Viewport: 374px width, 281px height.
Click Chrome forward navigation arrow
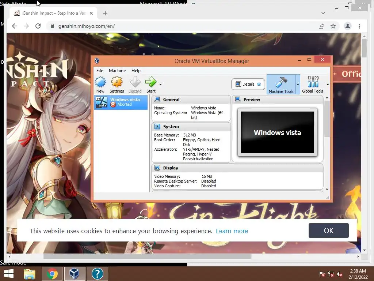click(x=26, y=26)
